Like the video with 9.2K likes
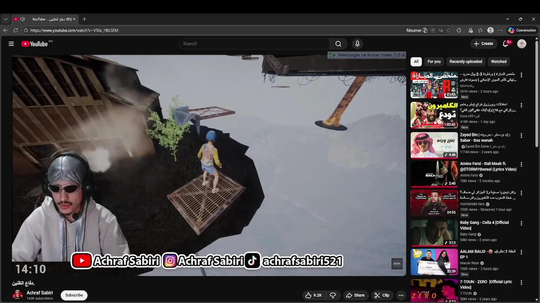Screen dimensions: 540x303 pos(313,295)
